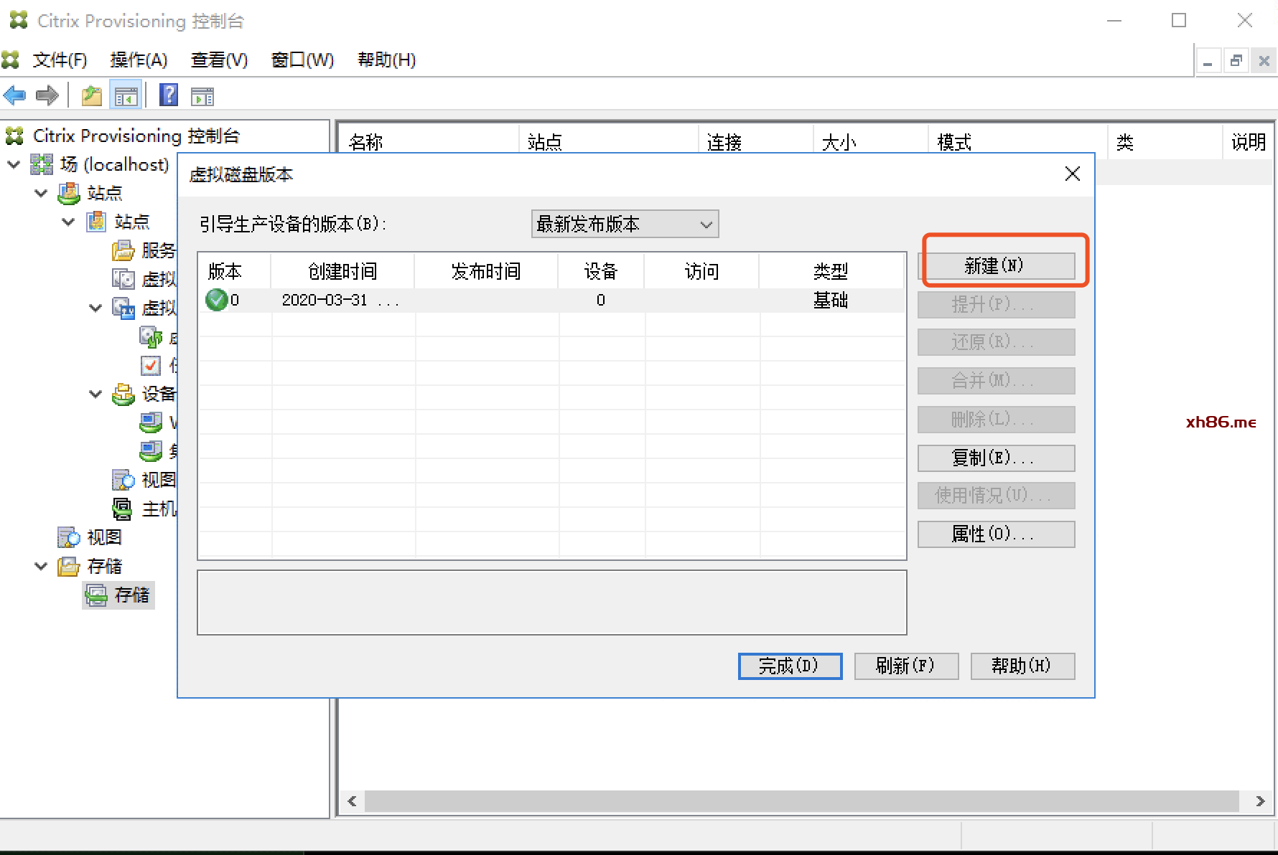The width and height of the screenshot is (1278, 855).
Task: Collapse the 场 (localhost) tree node
Action: click(x=14, y=164)
